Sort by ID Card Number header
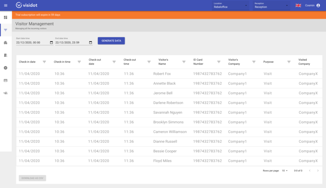 click(x=198, y=62)
